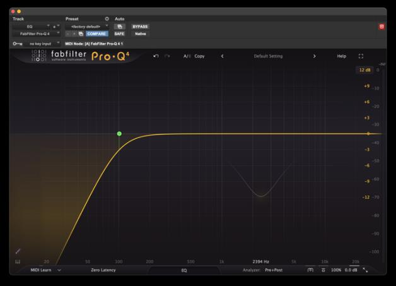The width and height of the screenshot is (396, 286).
Task: Click the Native format button
Action: 141,33
